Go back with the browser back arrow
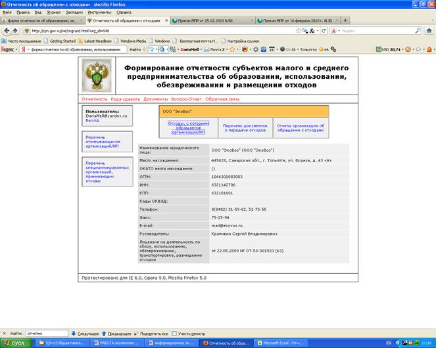The height and width of the screenshot is (348, 436). (7, 31)
